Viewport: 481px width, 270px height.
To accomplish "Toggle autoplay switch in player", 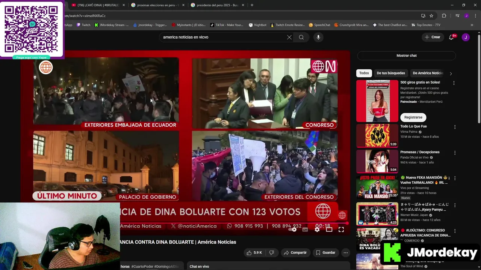I will tap(293, 229).
